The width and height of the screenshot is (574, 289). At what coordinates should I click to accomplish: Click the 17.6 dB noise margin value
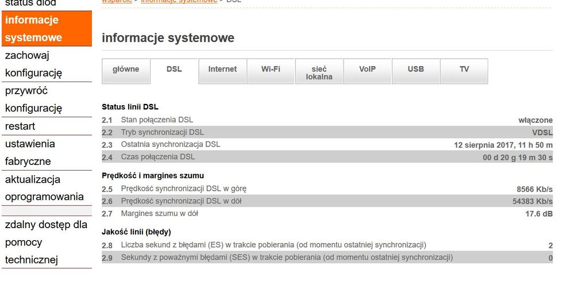coord(539,214)
